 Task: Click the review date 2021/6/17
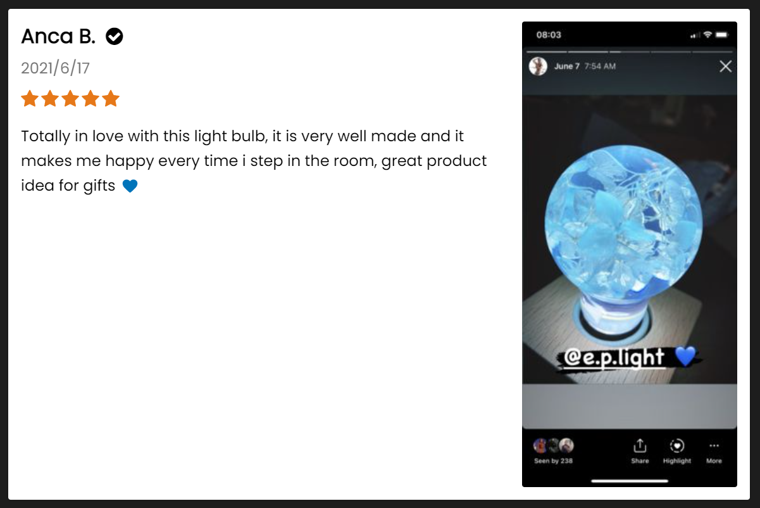56,68
